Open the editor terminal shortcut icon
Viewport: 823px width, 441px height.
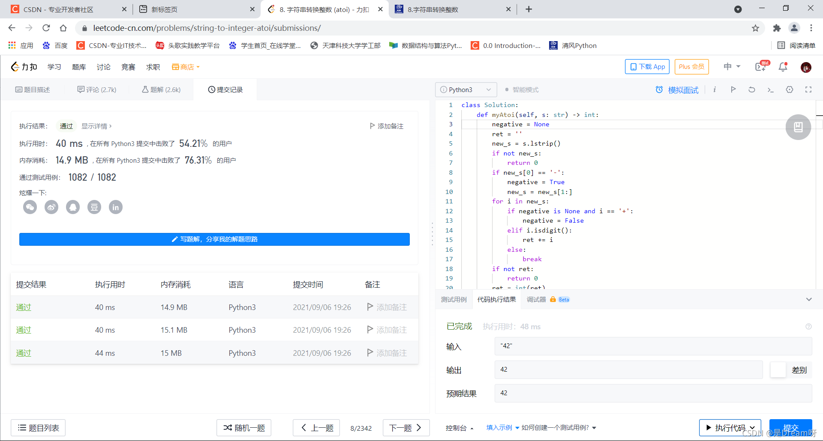coord(770,89)
